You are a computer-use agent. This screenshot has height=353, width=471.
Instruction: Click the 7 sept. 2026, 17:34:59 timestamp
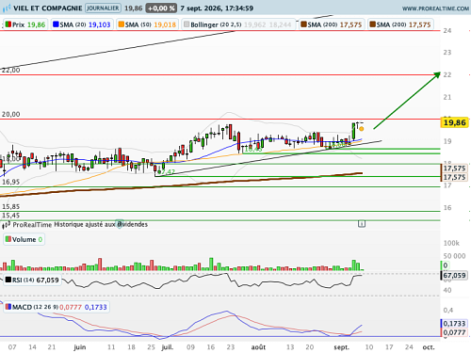click(217, 8)
